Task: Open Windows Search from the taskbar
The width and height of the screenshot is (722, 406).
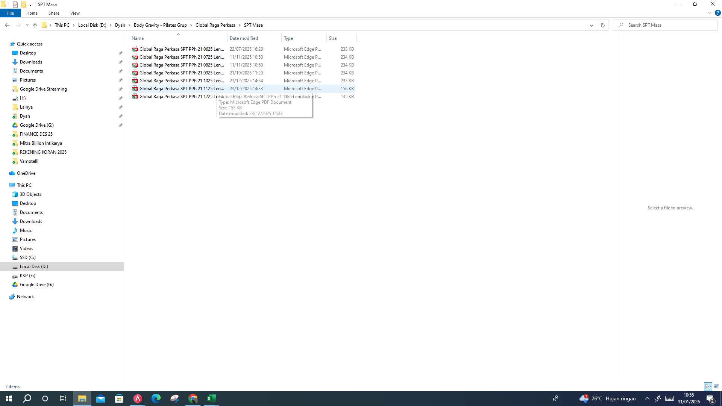Action: pos(26,398)
